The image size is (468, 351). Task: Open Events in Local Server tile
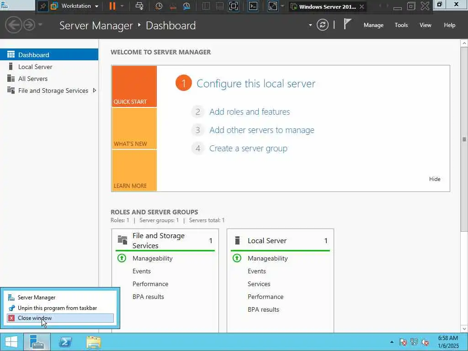(x=257, y=271)
